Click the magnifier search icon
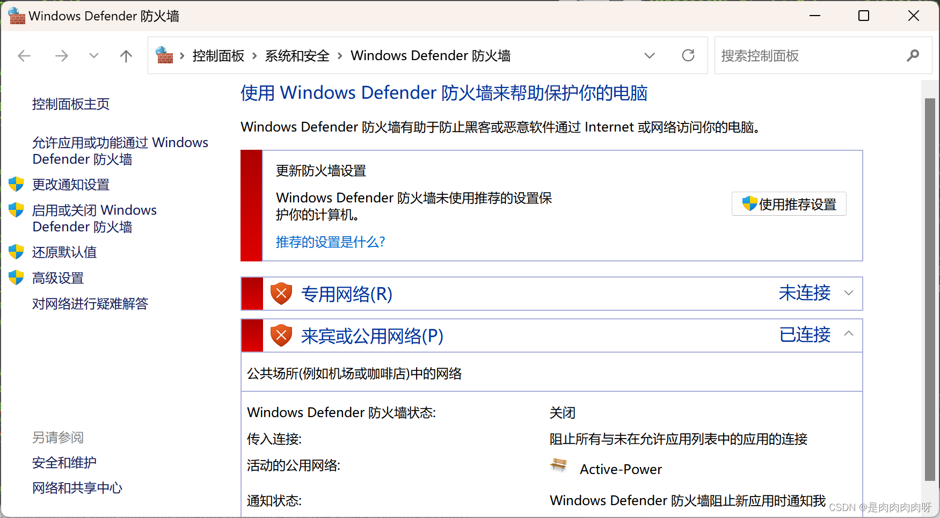 coord(913,55)
